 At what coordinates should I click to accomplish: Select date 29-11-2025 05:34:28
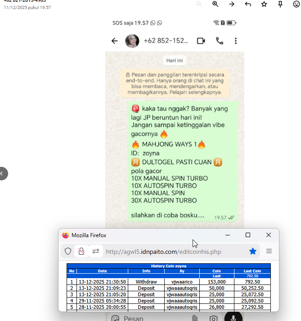103,301
